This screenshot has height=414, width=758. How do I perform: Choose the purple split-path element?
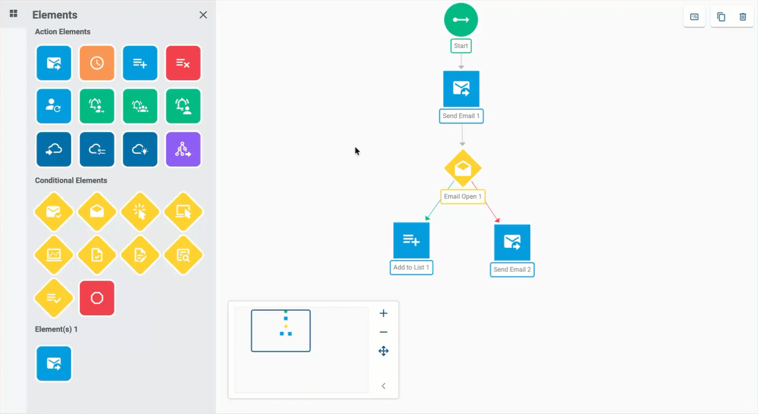[x=183, y=149]
